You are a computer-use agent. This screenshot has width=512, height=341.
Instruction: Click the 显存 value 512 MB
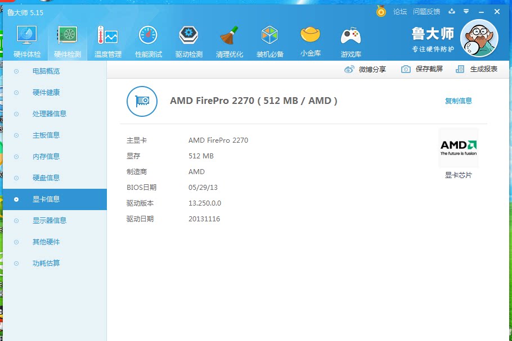coord(201,156)
